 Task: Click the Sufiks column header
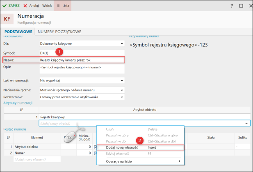tap(242, 138)
